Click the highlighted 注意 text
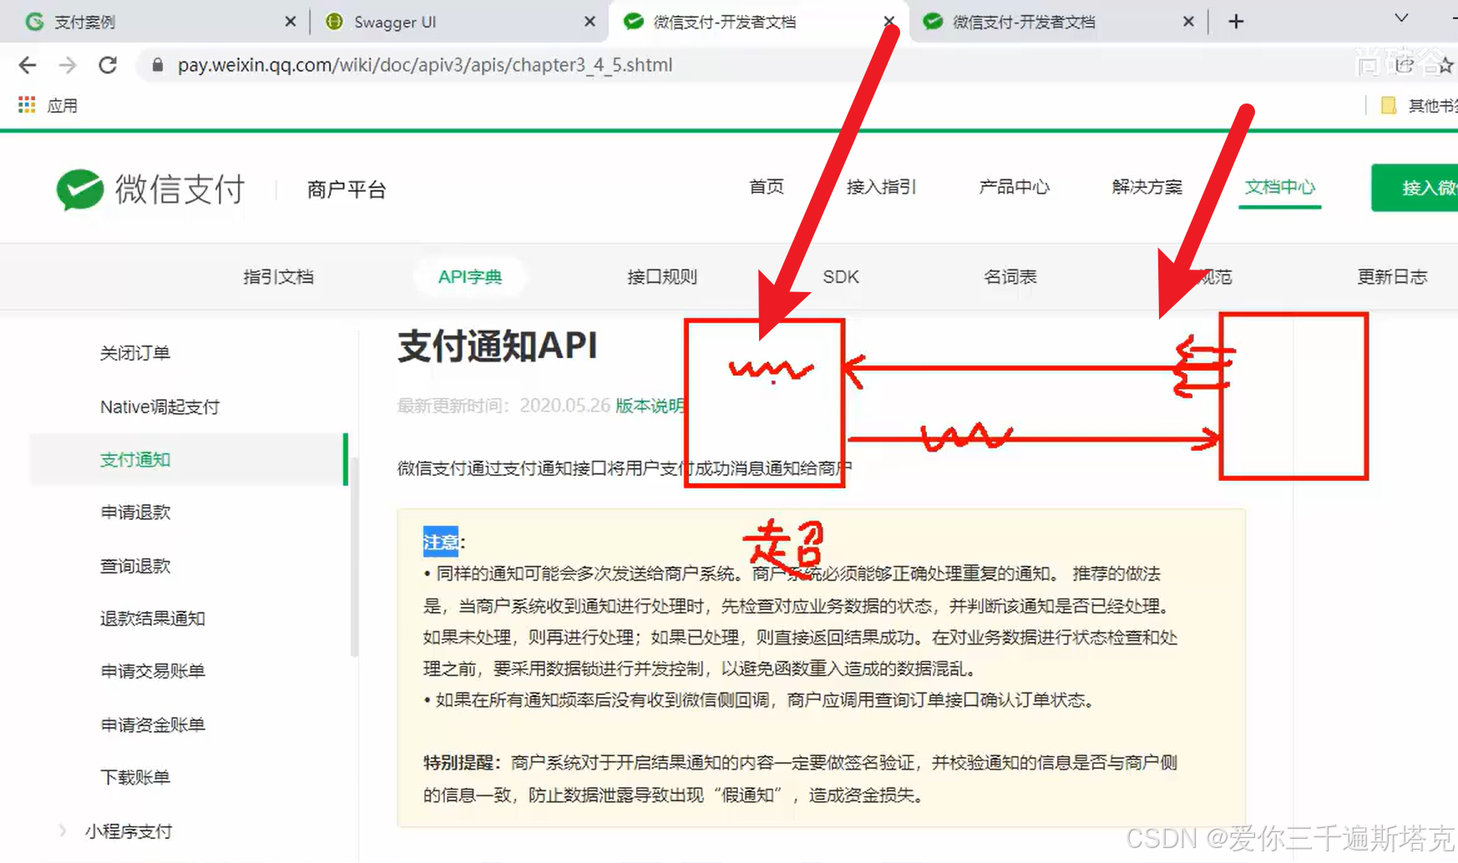Viewport: 1458px width, 863px height. (x=440, y=542)
